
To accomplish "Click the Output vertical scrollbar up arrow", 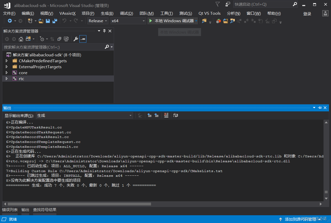I will [326, 122].
